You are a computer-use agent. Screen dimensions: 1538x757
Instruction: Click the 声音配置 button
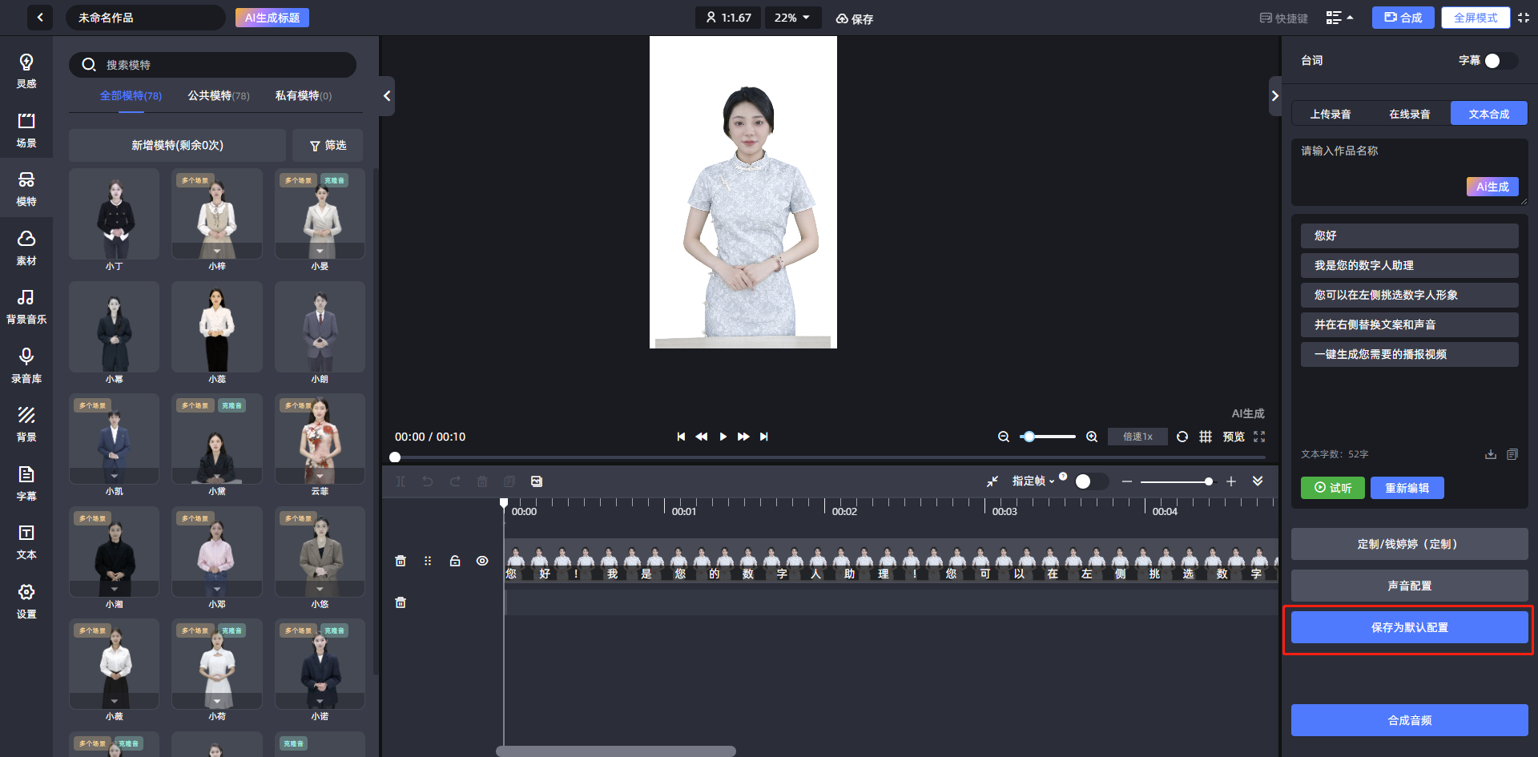(1409, 586)
